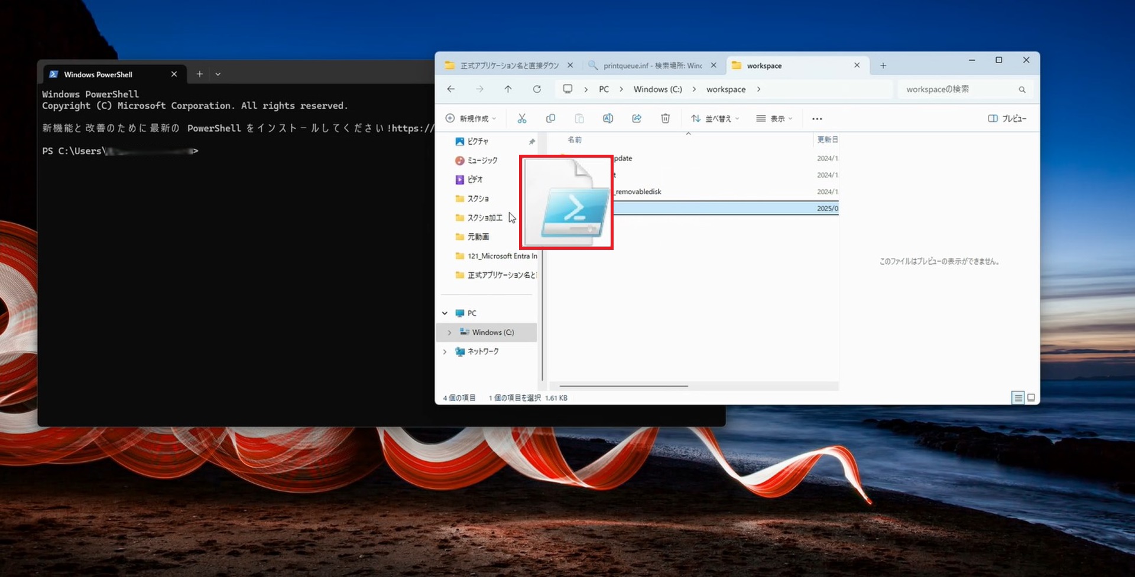Screen dimensions: 1135x577
Task: Click the Rename icon in Explorer toolbar
Action: coord(608,119)
